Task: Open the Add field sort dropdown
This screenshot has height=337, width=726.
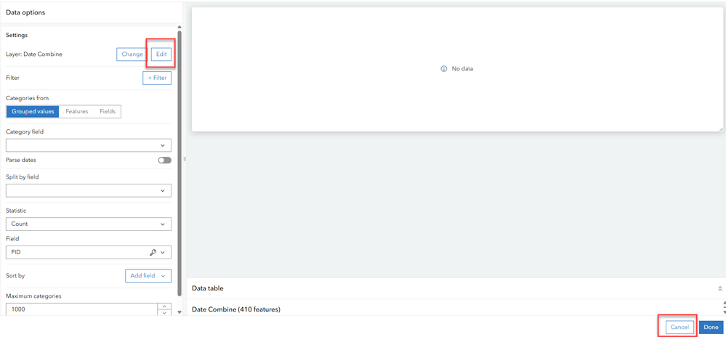Action: click(148, 276)
